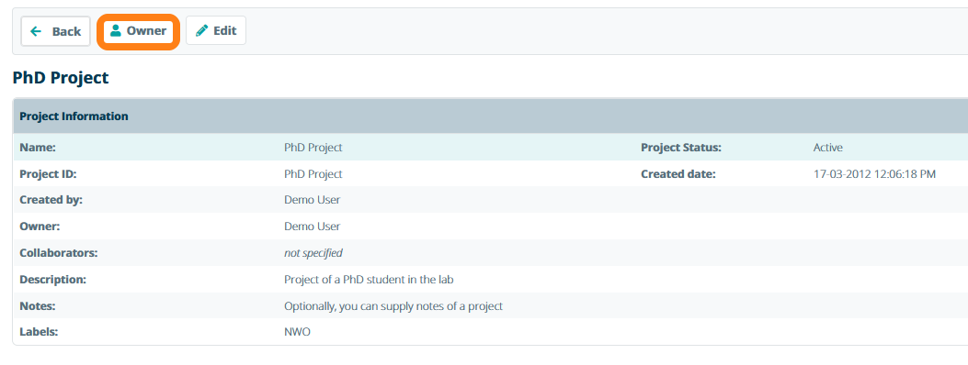Click the left arrow icon on Back
The width and height of the screenshot is (968, 365).
[36, 31]
